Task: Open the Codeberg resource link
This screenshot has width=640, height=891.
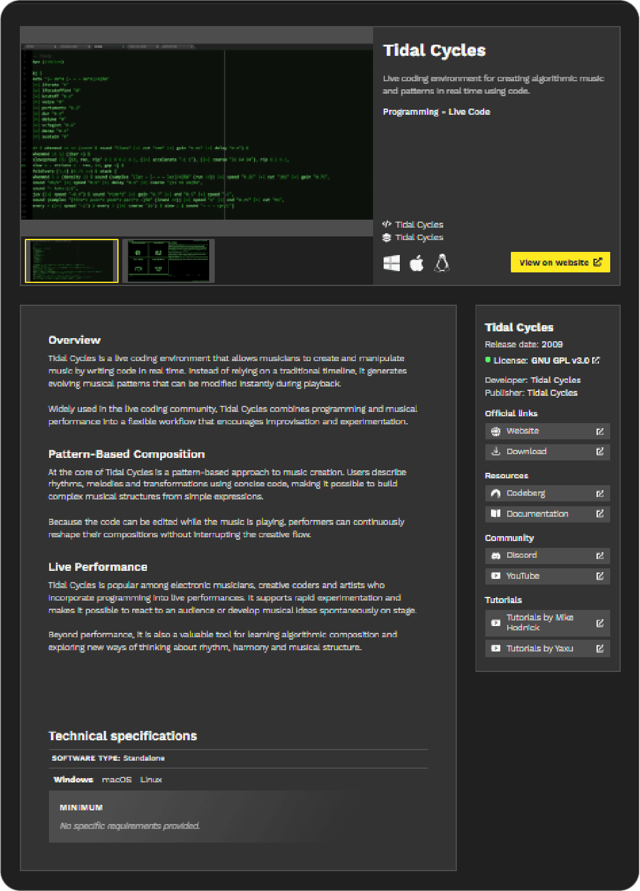Action: tap(548, 493)
